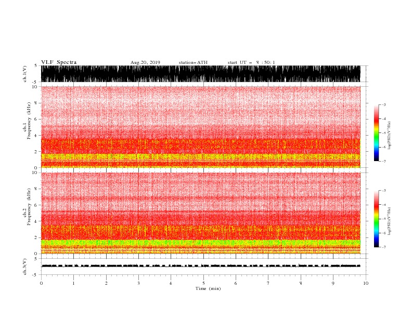412x318 pixels.
Task: Click the "ch.3(V)" axis label
Action: (x=25, y=267)
